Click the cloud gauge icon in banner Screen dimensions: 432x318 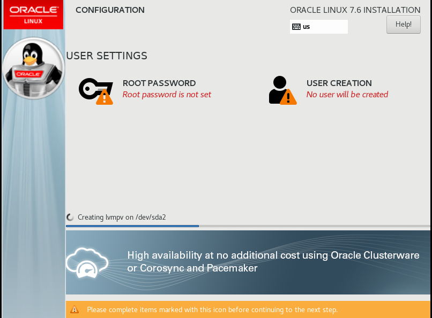point(87,263)
